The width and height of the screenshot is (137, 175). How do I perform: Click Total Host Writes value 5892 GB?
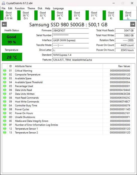pos(125,35)
